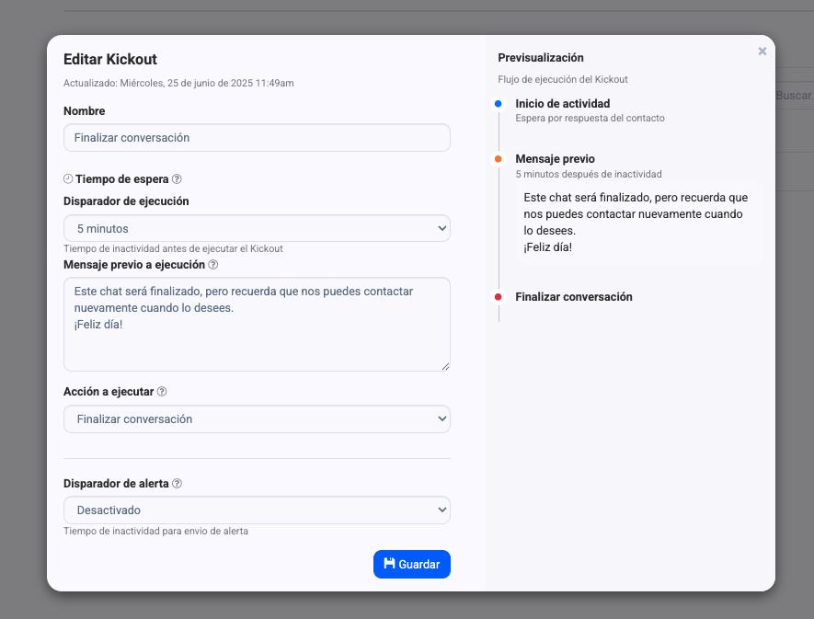This screenshot has width=814, height=619.
Task: Click the clock icon beside Tiempo de espera
Action: (68, 178)
